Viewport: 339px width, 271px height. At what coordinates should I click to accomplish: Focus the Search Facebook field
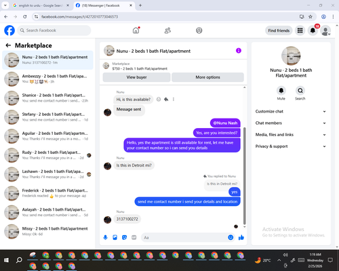(54, 30)
